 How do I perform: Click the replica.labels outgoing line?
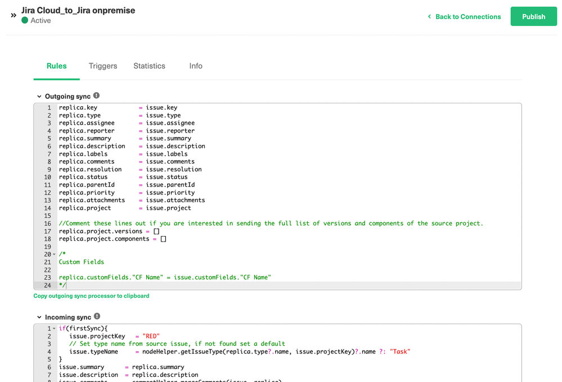[x=123, y=154]
